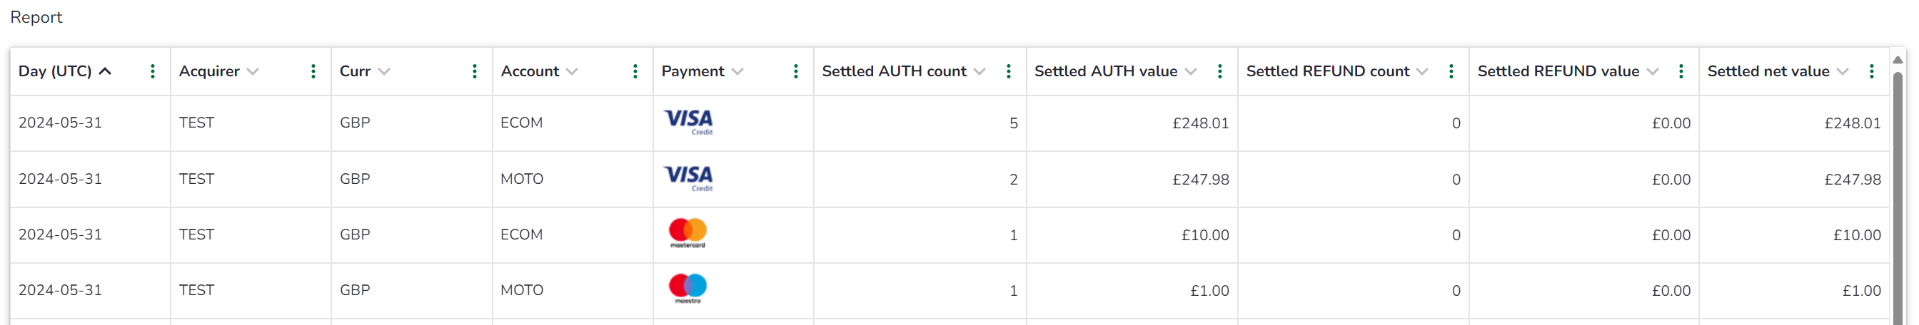Sort by Settled REFUND count header
This screenshot has height=325, width=1919.
pos(1327,71)
